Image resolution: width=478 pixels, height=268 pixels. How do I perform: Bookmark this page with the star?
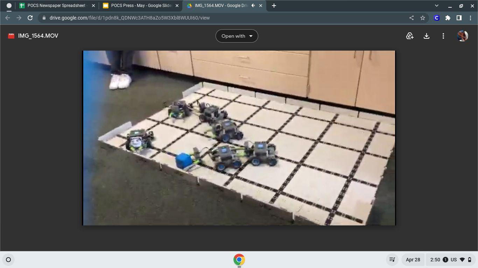(423, 18)
